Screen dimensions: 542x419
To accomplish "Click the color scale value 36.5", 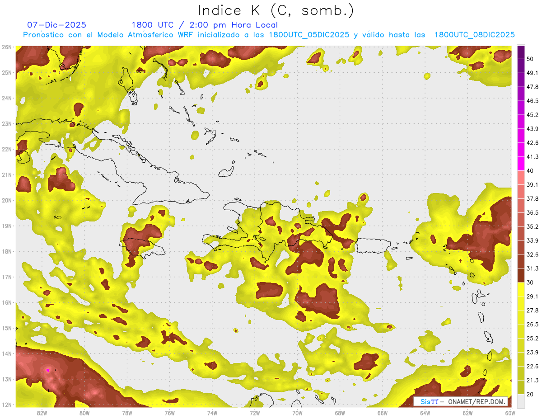I will (533, 212).
